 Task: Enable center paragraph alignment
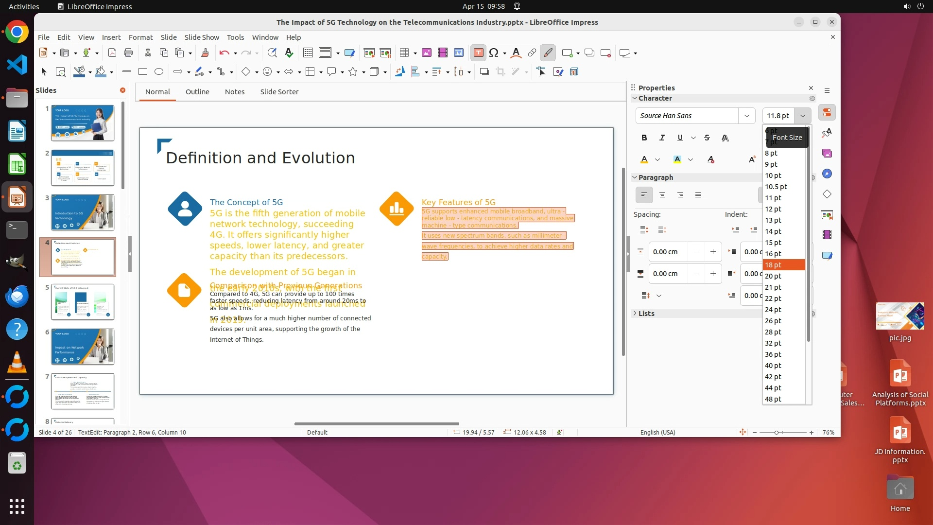[x=662, y=195]
